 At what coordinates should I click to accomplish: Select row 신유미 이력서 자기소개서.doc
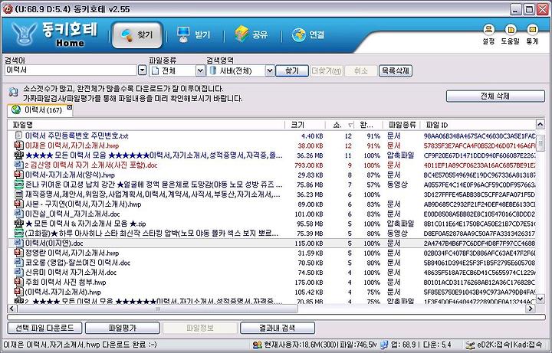tap(271, 273)
